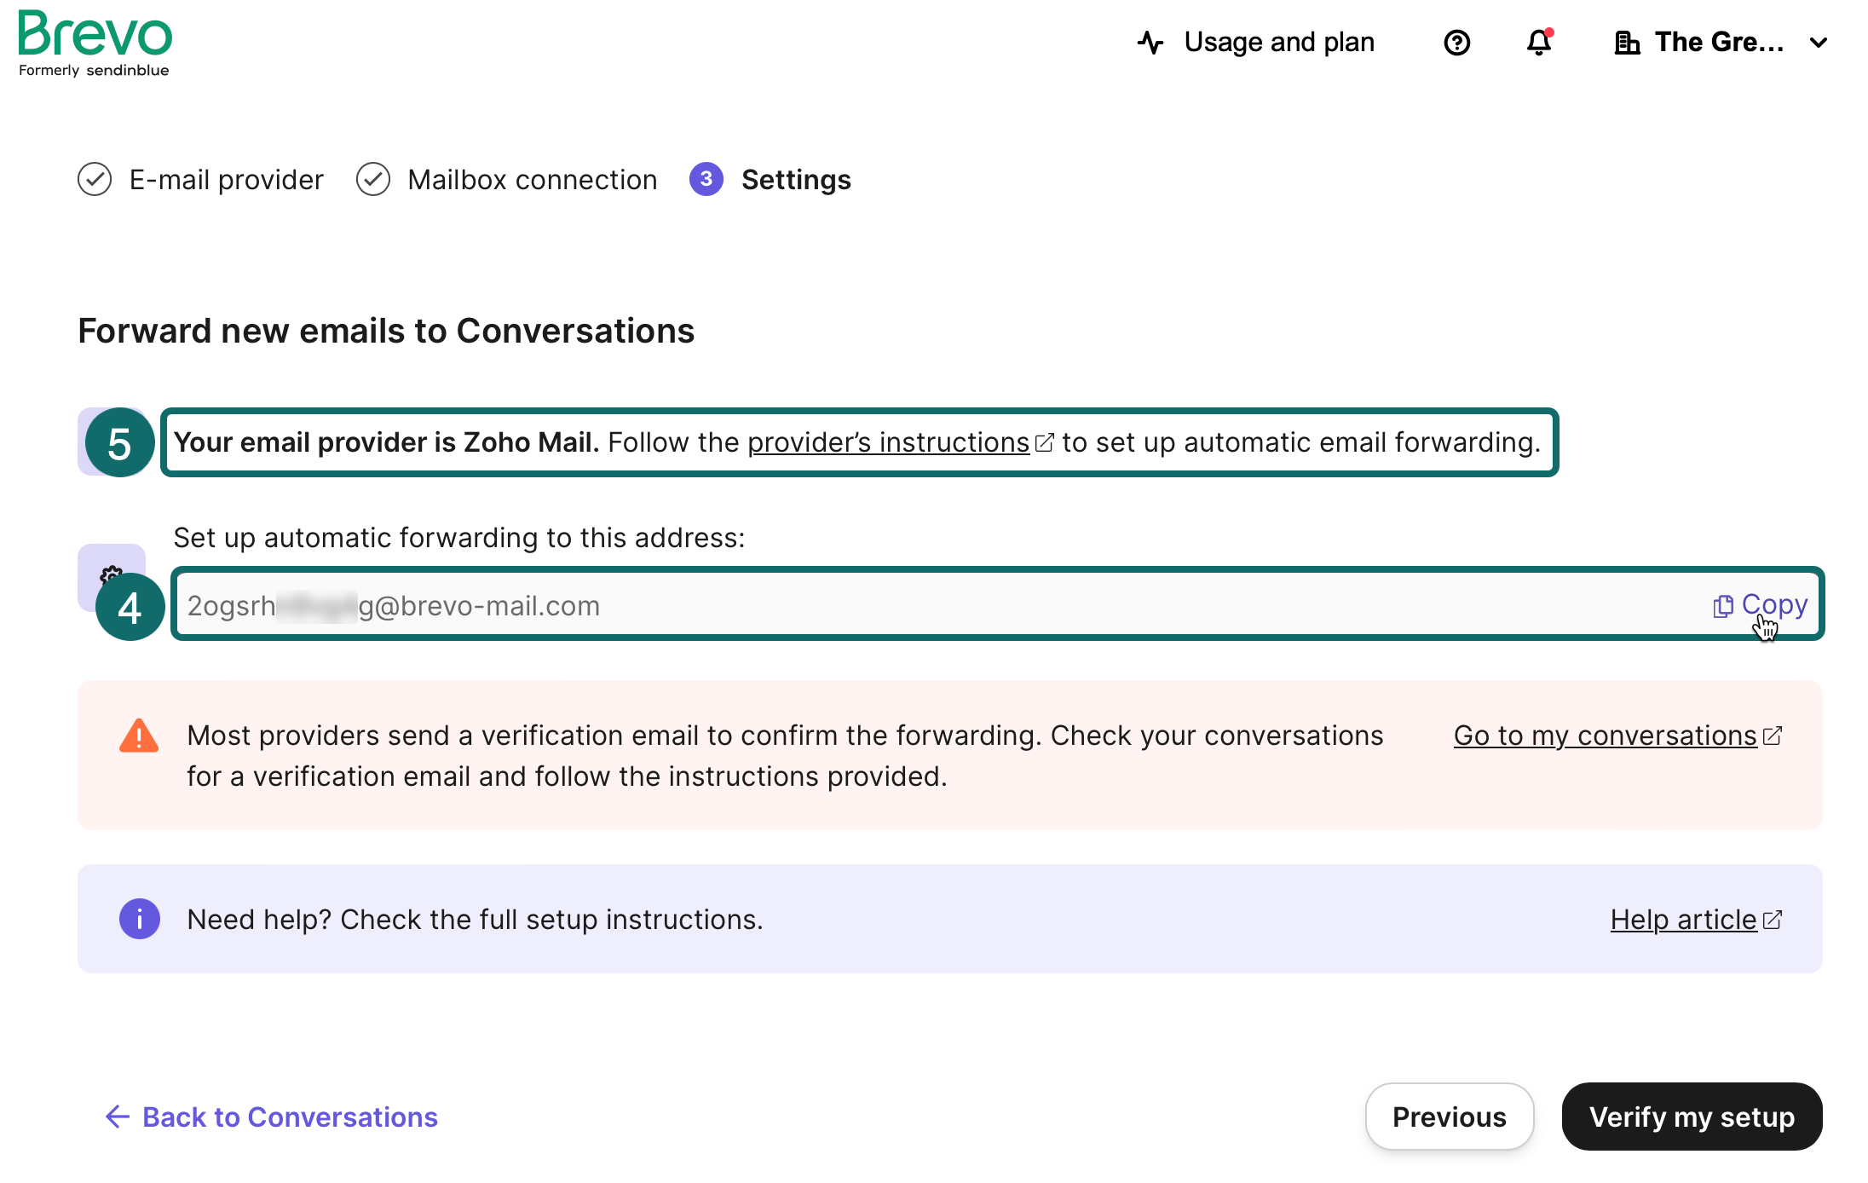This screenshot has width=1868, height=1183.
Task: Click the organization building icon
Action: coord(1627,43)
